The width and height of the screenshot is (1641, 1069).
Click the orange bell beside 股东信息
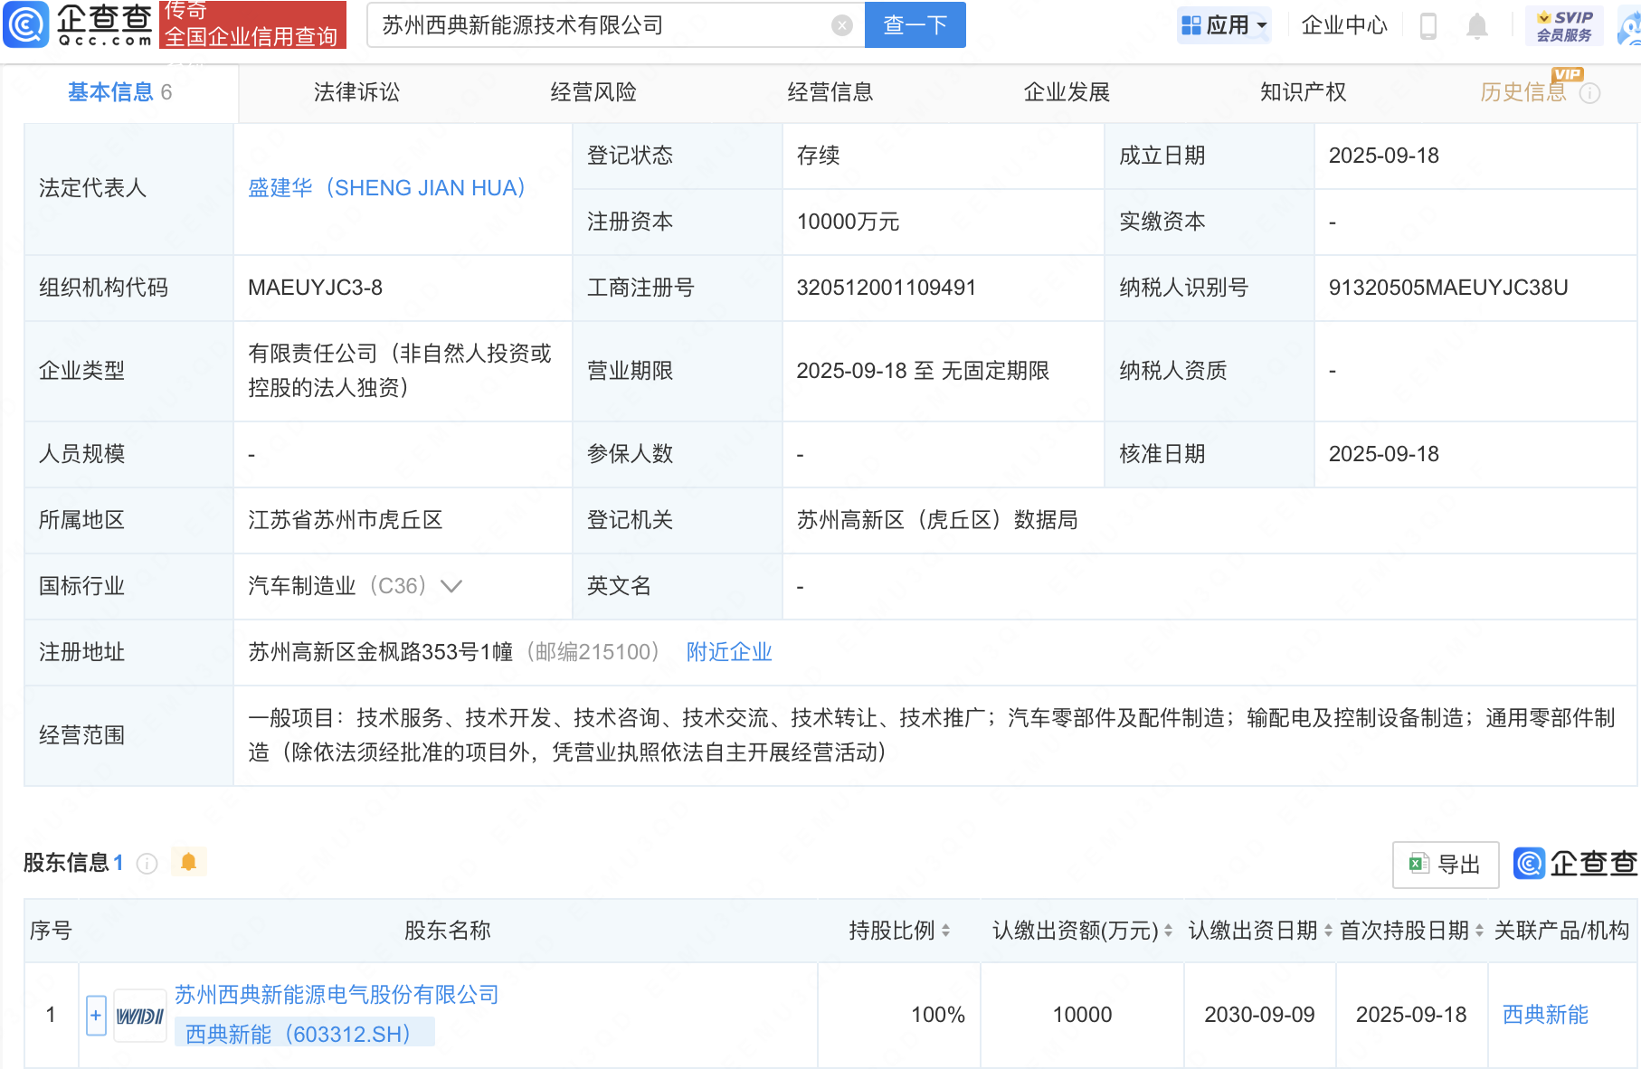click(188, 862)
